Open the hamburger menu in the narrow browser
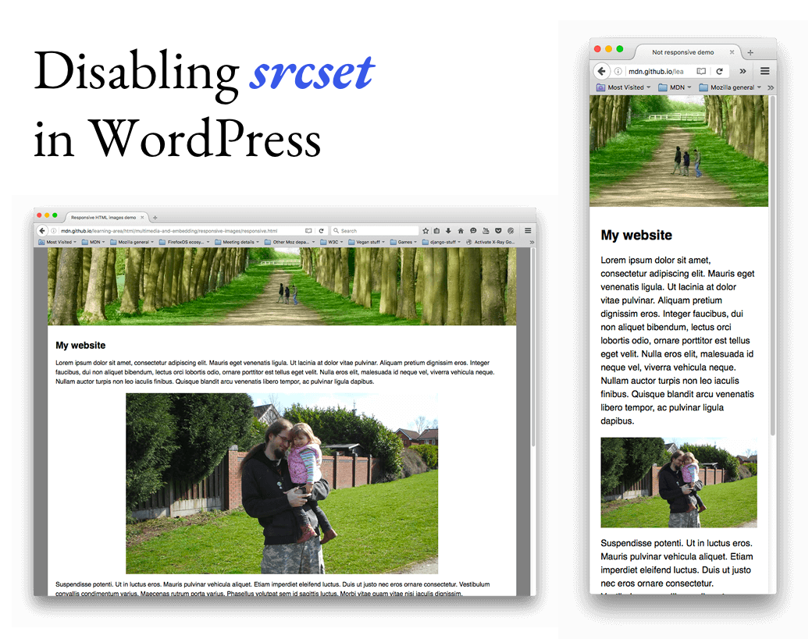The image size is (812, 639). click(764, 71)
